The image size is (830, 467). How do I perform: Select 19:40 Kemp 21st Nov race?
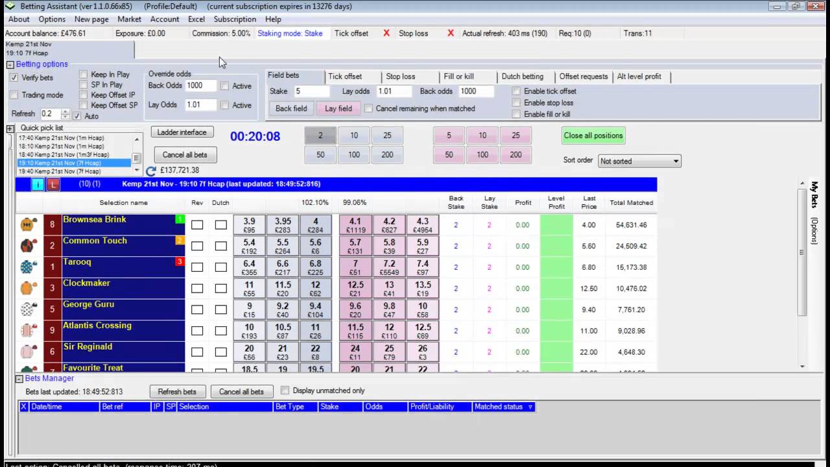[x=75, y=171]
